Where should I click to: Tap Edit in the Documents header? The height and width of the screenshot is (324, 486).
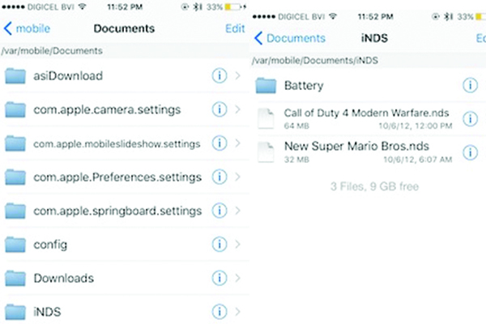pyautogui.click(x=235, y=29)
